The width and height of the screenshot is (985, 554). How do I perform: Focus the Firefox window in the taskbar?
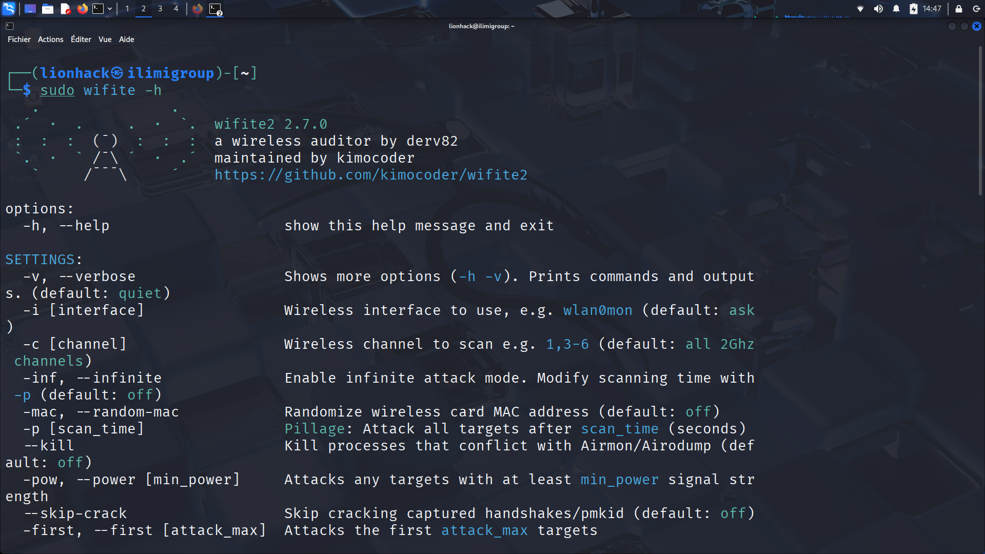click(198, 9)
